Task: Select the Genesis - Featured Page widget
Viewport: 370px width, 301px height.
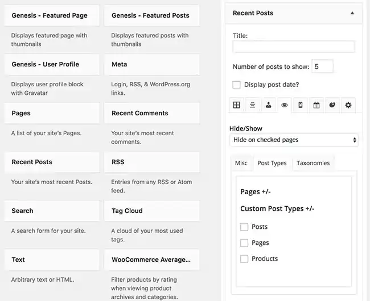Action: (52, 15)
